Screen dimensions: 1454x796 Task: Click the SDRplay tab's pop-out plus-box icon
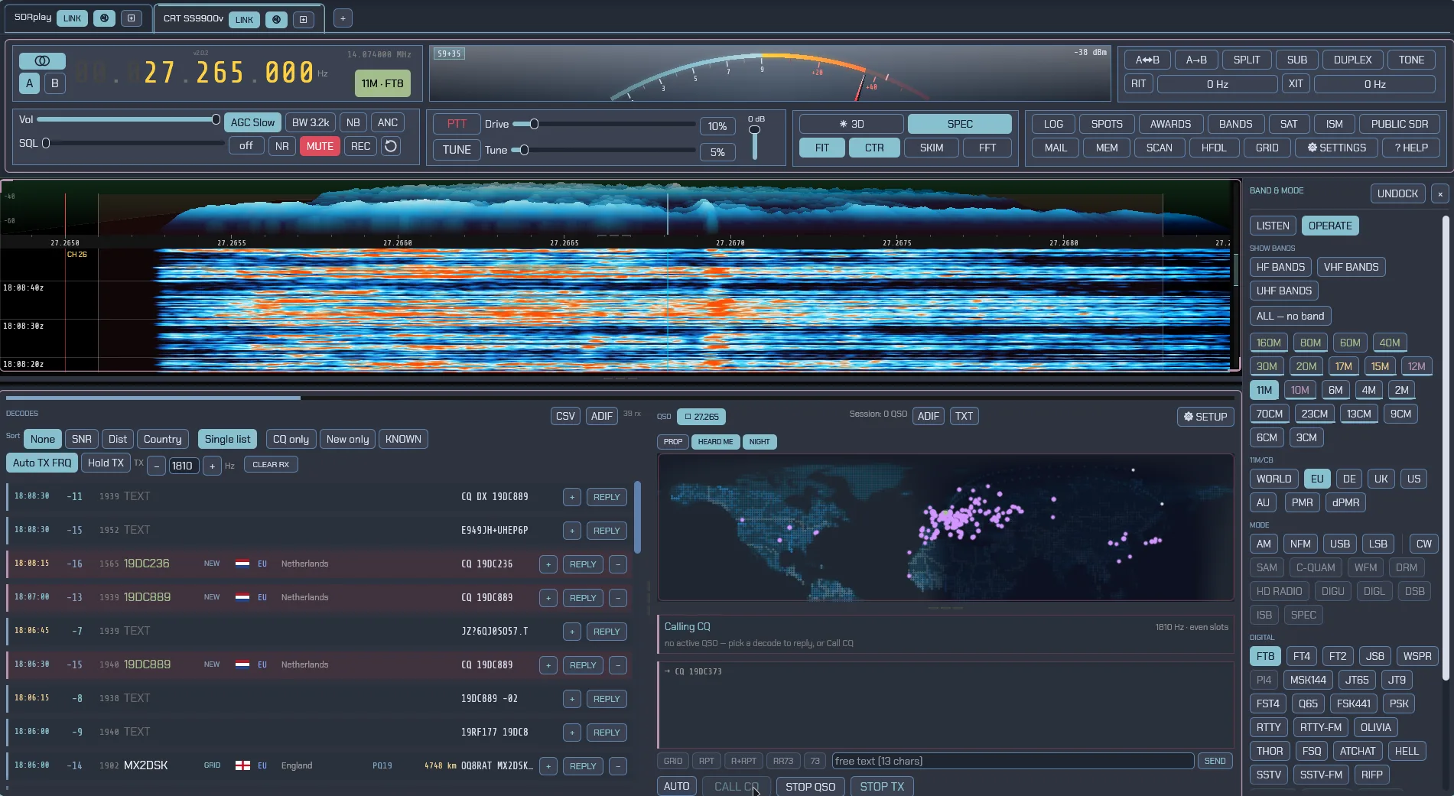point(132,18)
